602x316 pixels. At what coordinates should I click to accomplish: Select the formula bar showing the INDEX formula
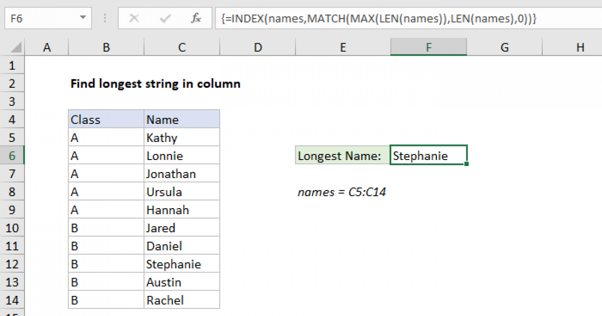point(351,18)
